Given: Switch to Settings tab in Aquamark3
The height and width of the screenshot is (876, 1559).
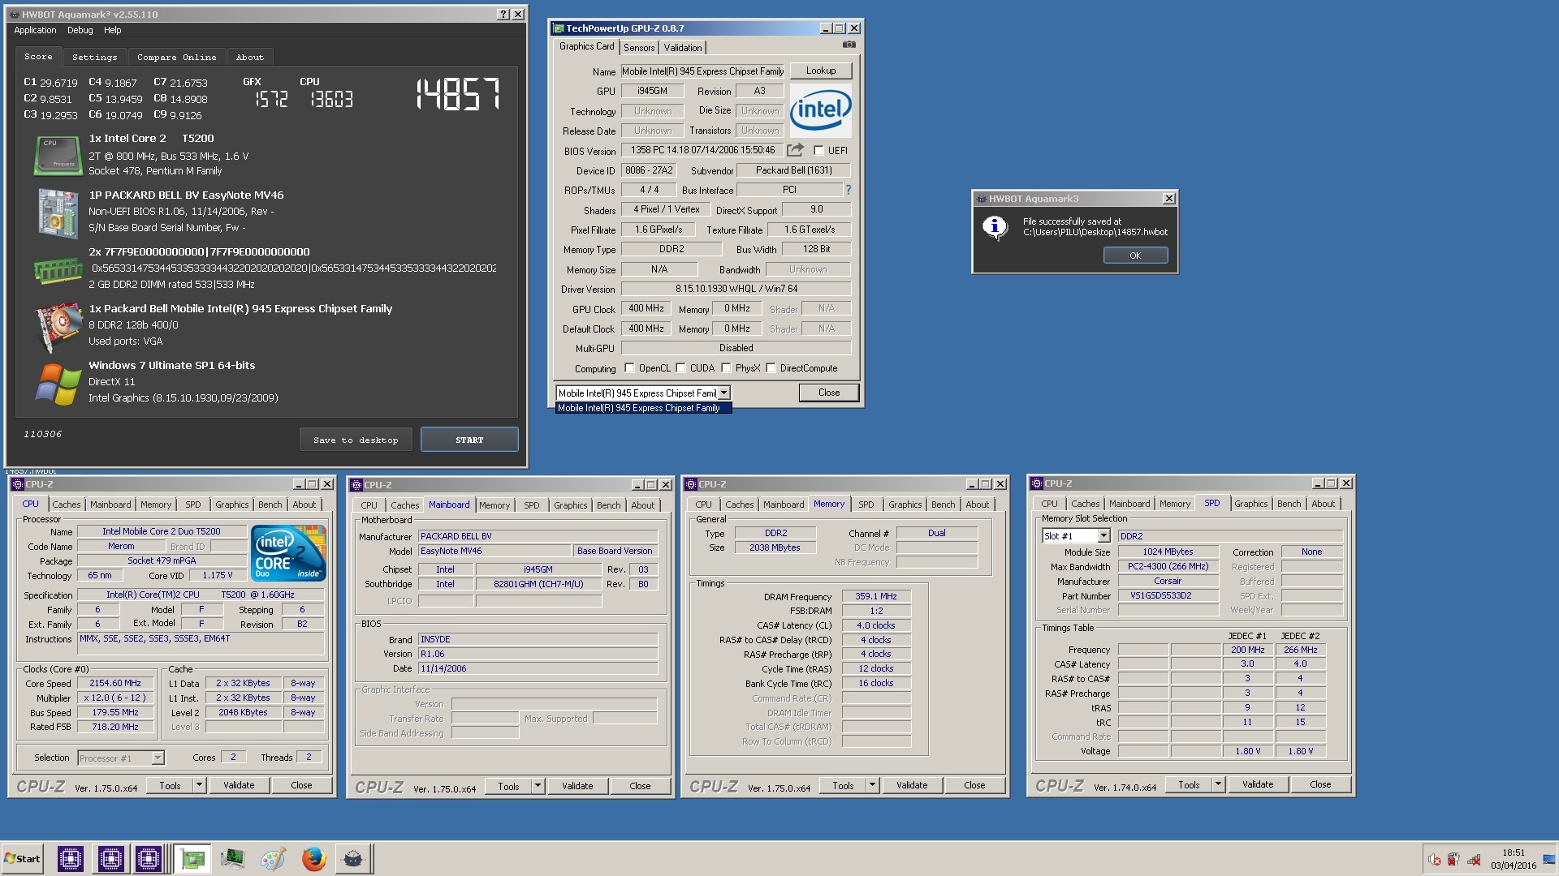Looking at the screenshot, I should point(94,57).
